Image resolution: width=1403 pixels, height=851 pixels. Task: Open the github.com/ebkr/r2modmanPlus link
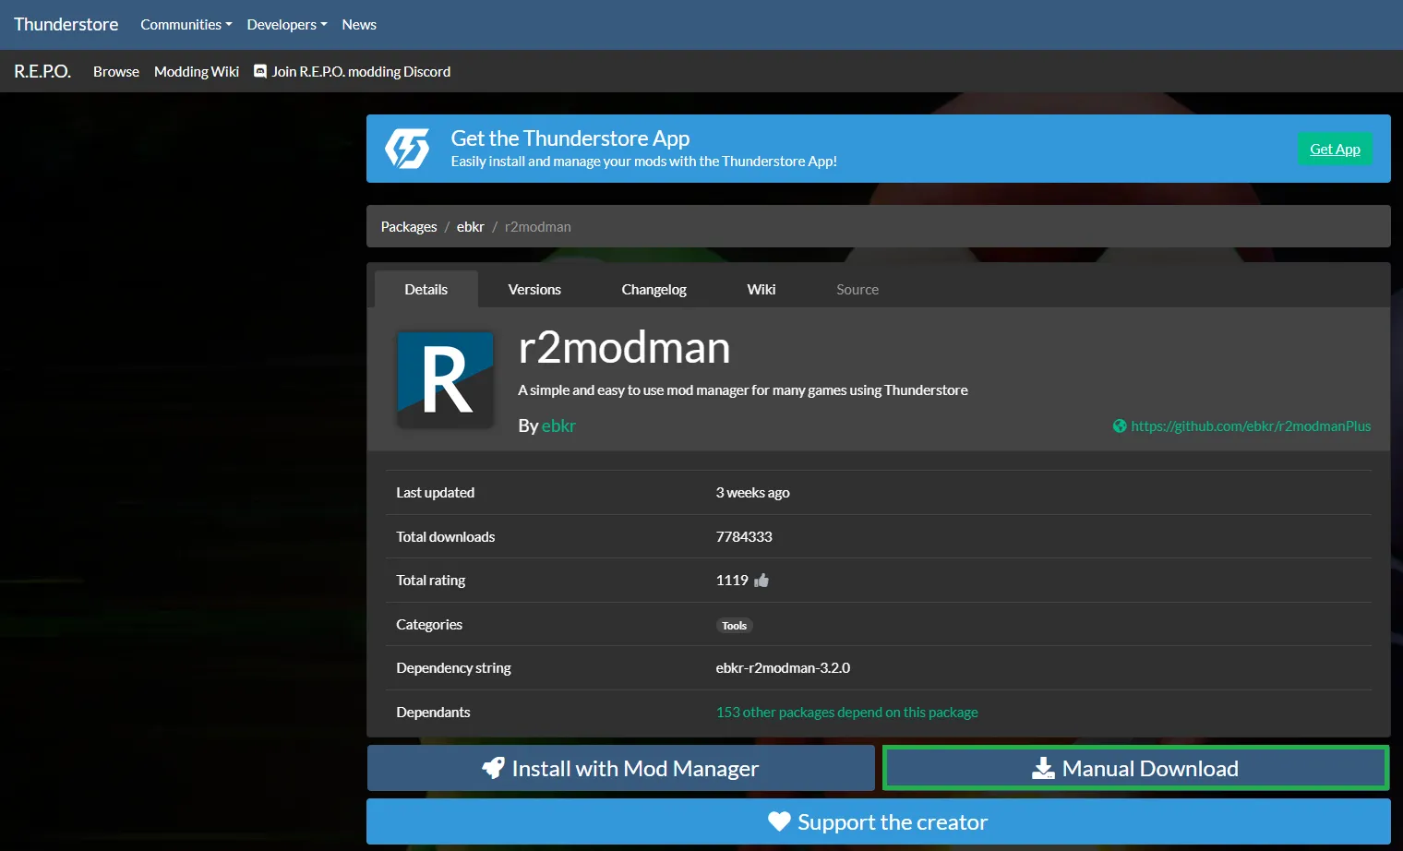pos(1251,426)
